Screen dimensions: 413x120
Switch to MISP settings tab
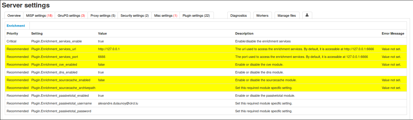pos(39,16)
